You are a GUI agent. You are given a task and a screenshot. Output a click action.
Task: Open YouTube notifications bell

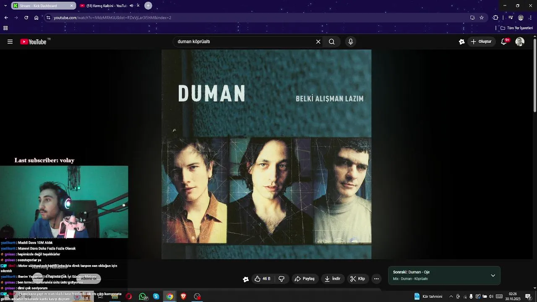(x=504, y=42)
